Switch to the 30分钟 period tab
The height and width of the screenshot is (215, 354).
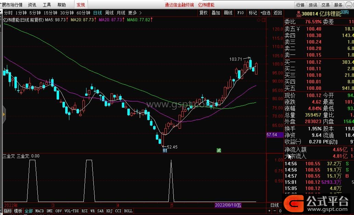[x=67, y=13]
